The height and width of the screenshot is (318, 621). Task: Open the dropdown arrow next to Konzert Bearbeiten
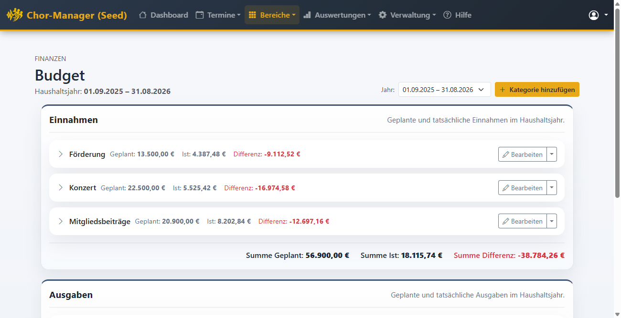[552, 188]
